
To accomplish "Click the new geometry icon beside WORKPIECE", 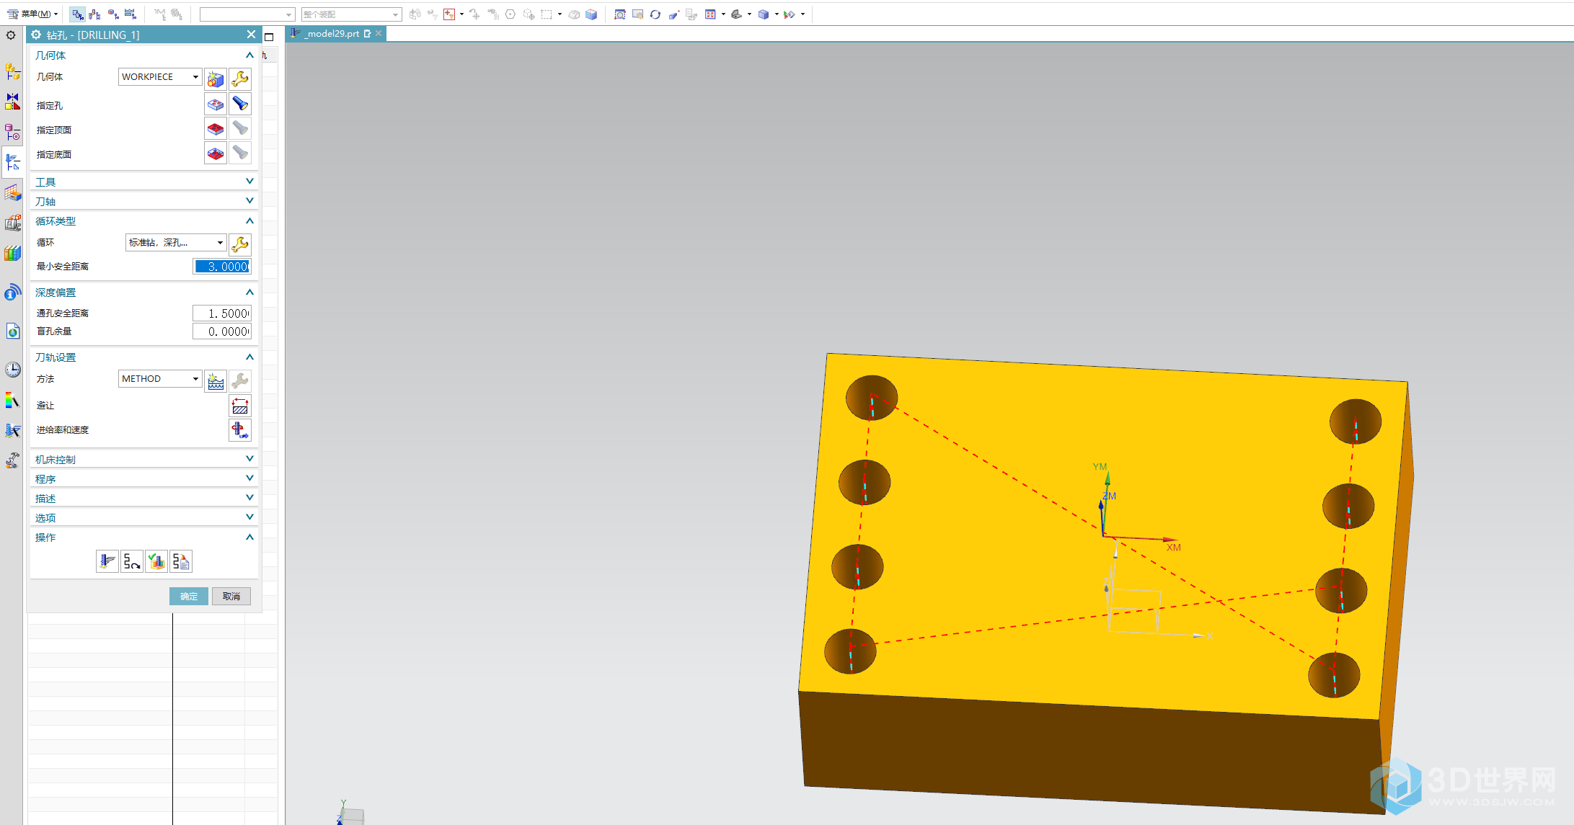I will pos(216,79).
